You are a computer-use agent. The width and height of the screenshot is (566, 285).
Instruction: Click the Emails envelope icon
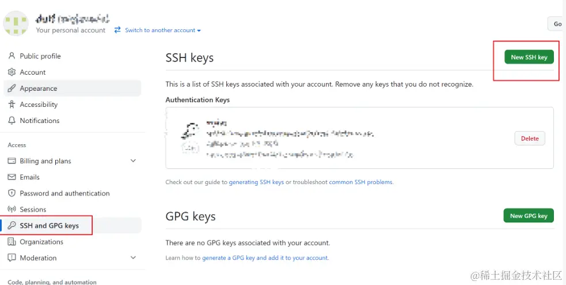click(12, 178)
